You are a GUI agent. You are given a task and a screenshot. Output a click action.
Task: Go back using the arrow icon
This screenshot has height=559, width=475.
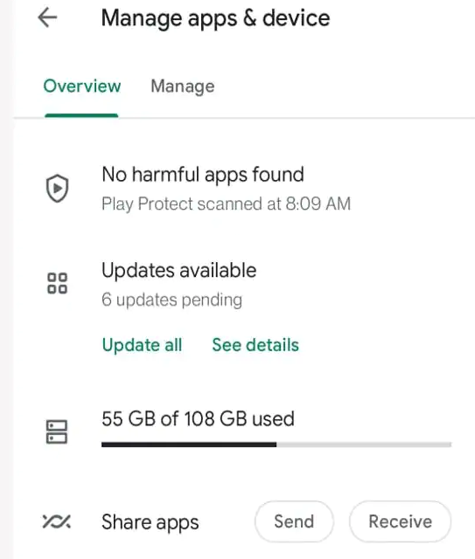coord(47,17)
